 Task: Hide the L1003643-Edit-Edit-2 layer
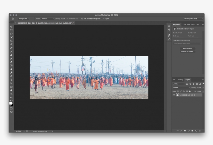pos(174,95)
